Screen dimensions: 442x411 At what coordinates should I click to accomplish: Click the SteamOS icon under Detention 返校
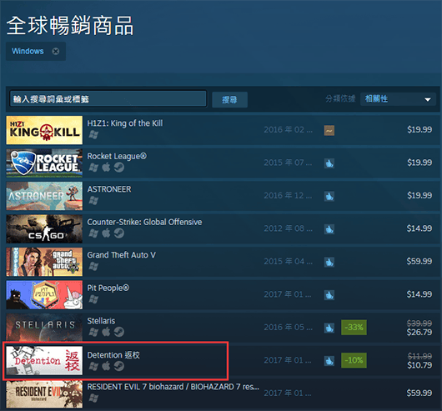[x=119, y=366]
